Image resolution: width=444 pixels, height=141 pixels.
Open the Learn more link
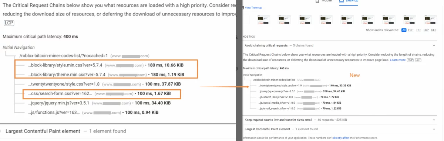tap(398, 59)
